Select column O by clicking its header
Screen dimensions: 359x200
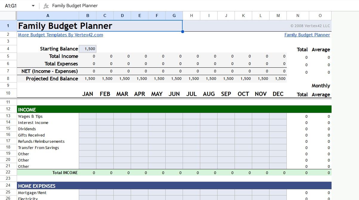click(320, 15)
